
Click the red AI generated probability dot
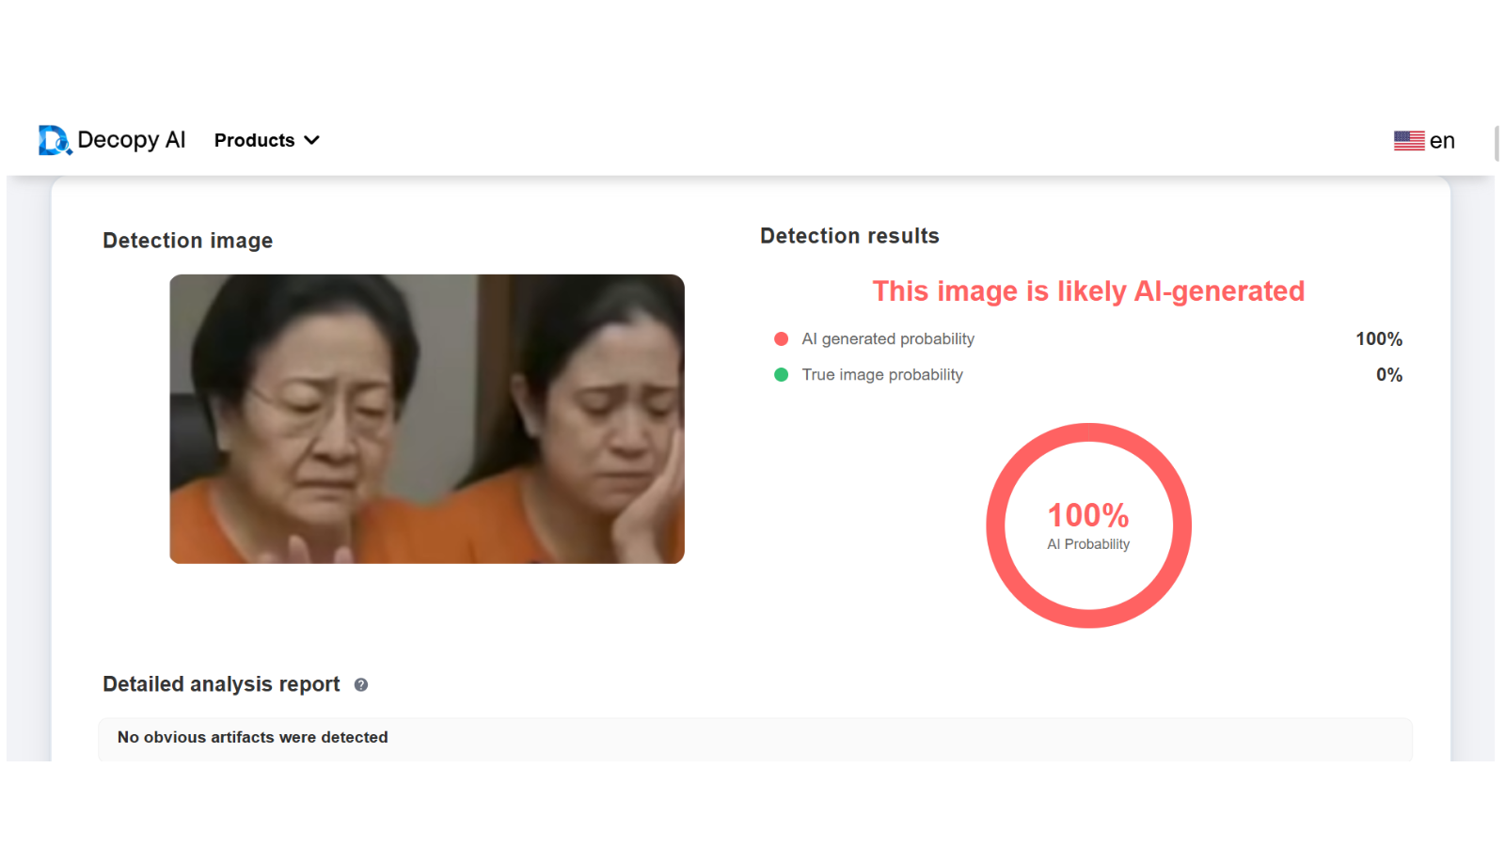click(781, 339)
